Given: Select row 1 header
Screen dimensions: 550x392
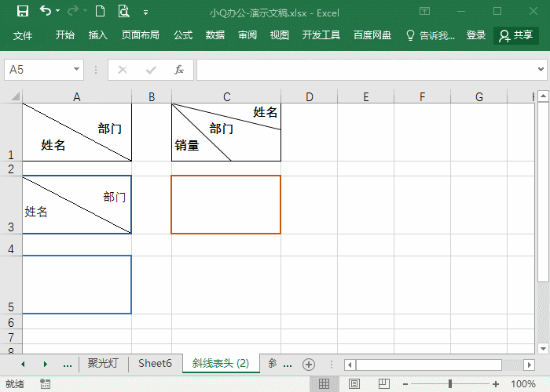Looking at the screenshot, I should 11,132.
